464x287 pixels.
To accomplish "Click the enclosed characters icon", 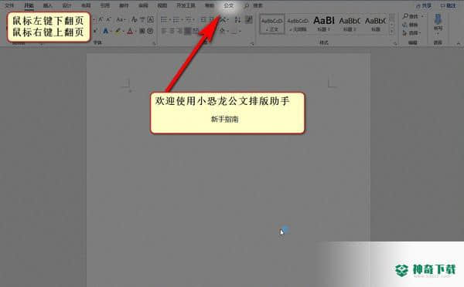I will pyautogui.click(x=150, y=31).
